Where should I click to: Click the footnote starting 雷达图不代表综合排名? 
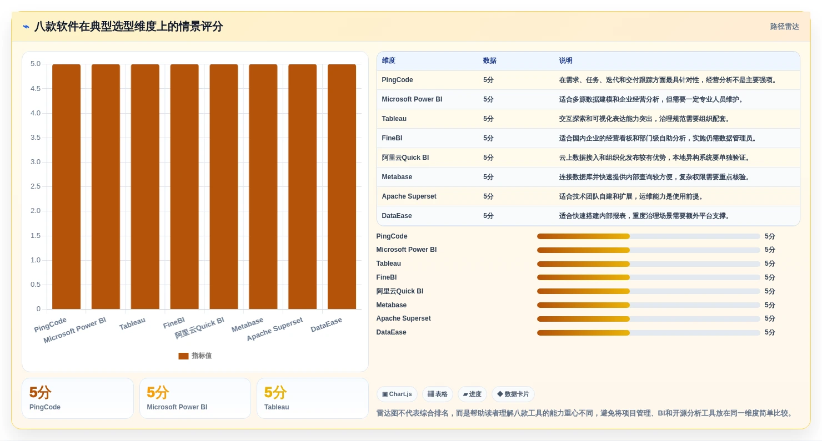click(x=585, y=413)
